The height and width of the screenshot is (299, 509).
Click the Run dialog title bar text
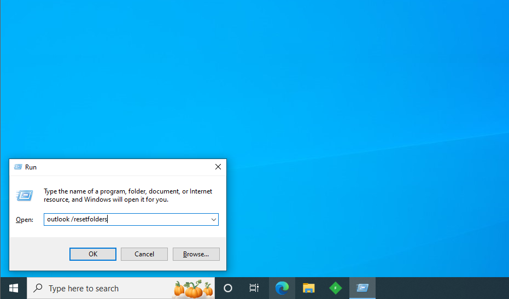[31, 167]
